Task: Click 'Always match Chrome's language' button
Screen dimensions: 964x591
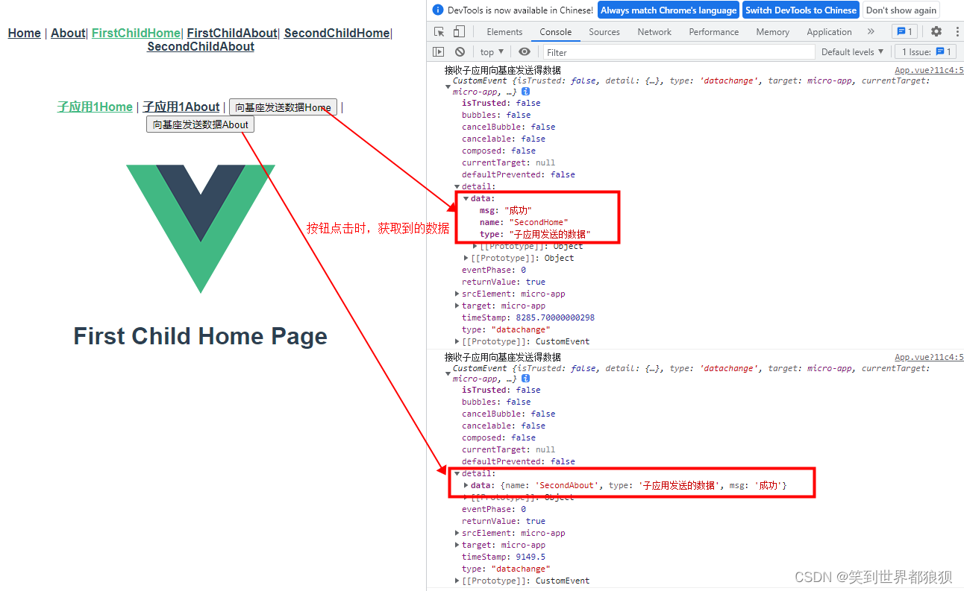Action: pos(669,10)
